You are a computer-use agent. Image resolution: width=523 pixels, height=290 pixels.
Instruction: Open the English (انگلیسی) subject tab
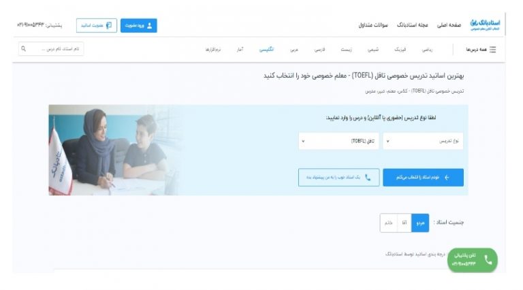coord(266,49)
